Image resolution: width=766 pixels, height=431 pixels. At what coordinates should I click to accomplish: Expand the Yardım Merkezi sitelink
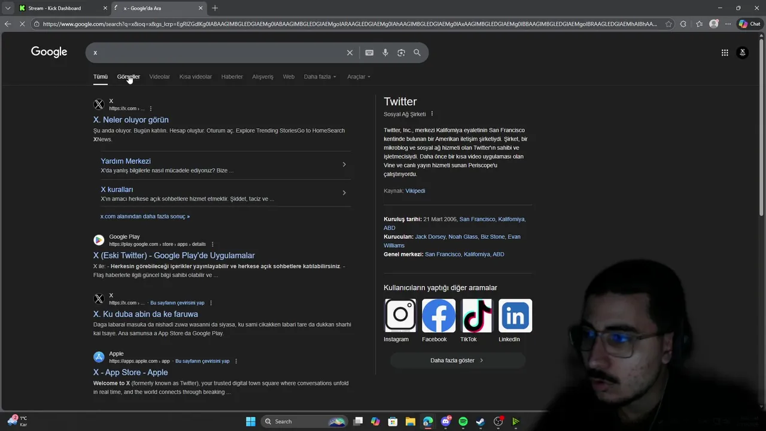click(x=344, y=165)
